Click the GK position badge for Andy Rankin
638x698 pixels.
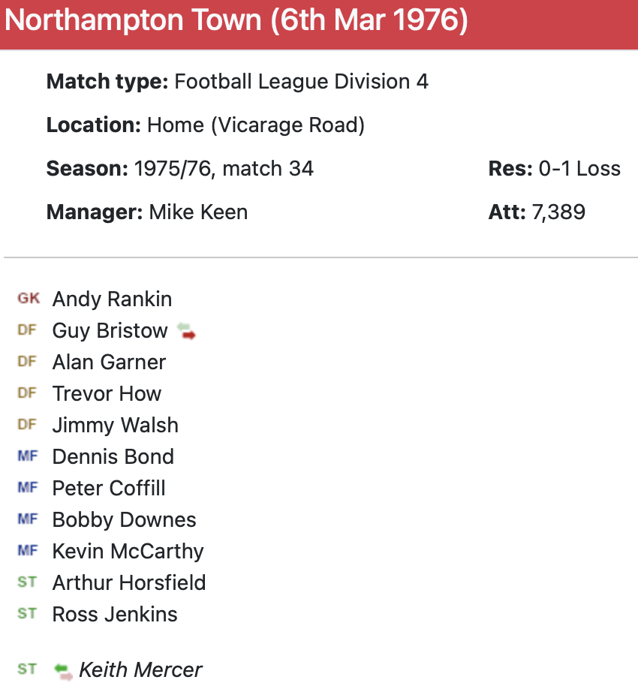coord(29,299)
